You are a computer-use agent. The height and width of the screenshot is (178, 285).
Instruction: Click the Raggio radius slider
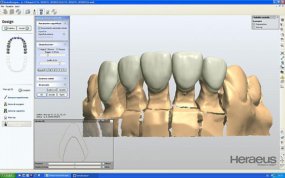(52, 55)
